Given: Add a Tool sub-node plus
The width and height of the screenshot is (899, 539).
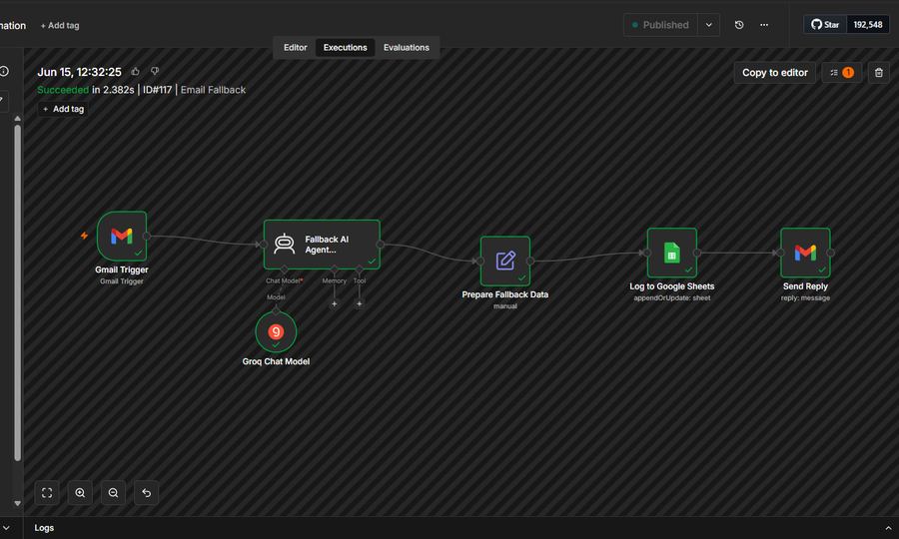Looking at the screenshot, I should click(359, 304).
